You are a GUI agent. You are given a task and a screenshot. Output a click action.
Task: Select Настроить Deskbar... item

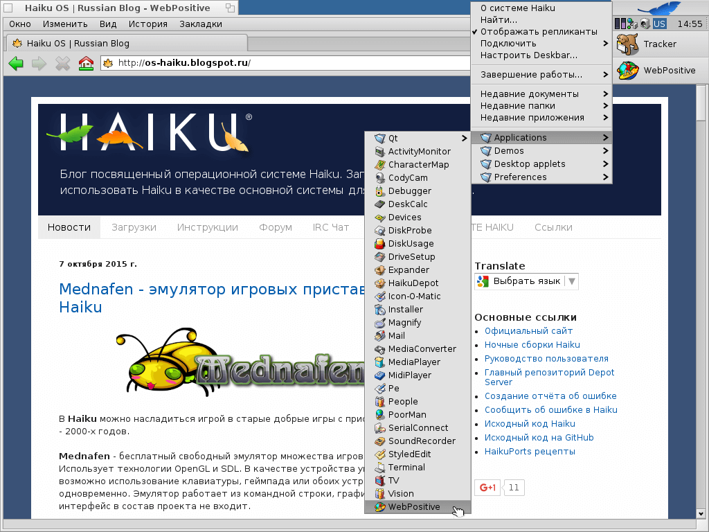coord(541,55)
